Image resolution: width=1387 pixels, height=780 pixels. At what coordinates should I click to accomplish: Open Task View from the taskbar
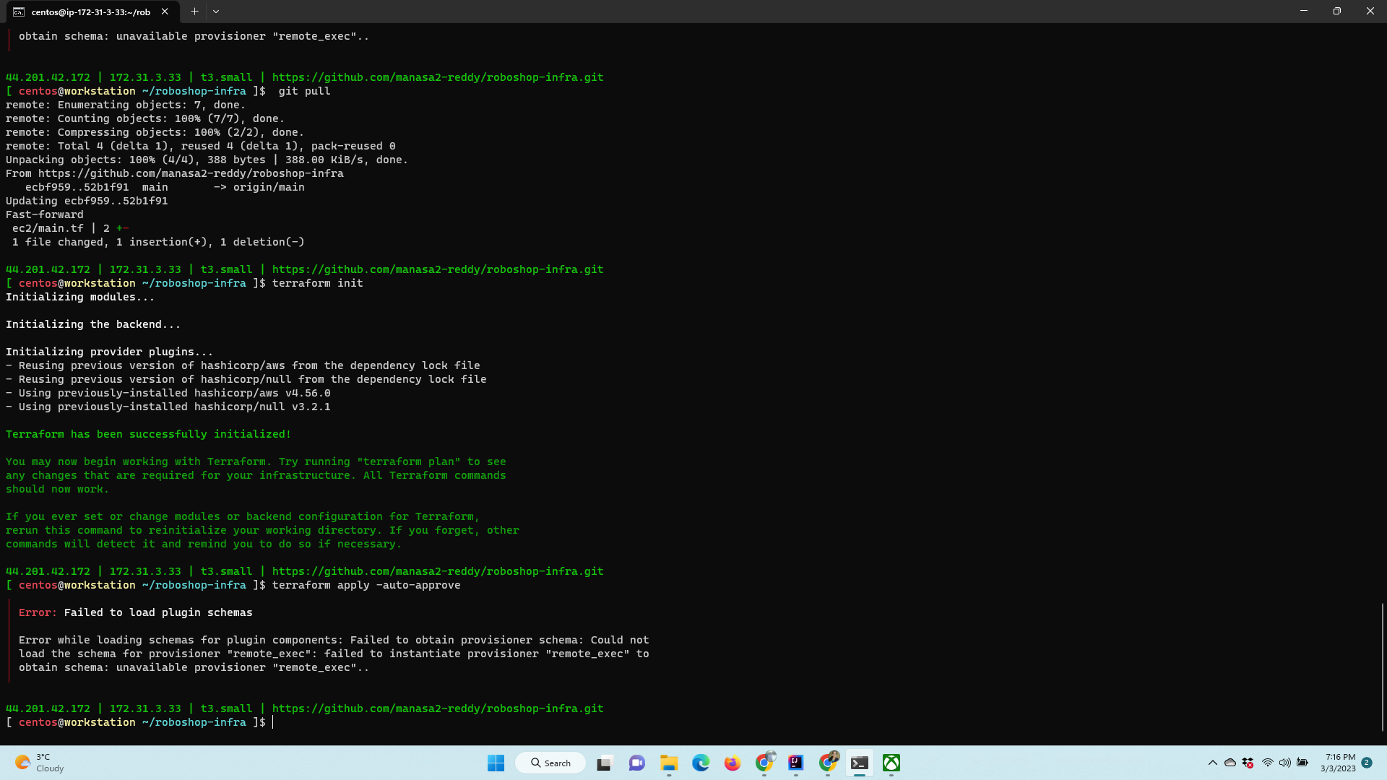(604, 763)
